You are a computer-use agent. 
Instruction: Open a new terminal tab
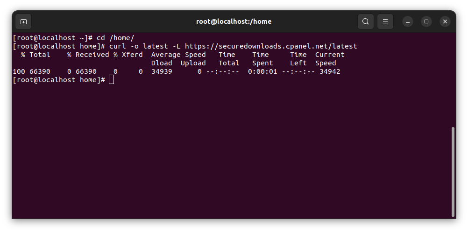[x=23, y=21]
